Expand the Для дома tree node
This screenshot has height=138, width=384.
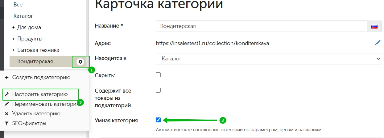(x=14, y=28)
